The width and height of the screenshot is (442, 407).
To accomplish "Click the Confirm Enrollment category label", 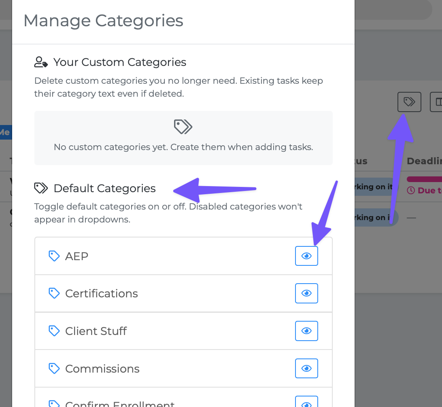I will (120, 403).
